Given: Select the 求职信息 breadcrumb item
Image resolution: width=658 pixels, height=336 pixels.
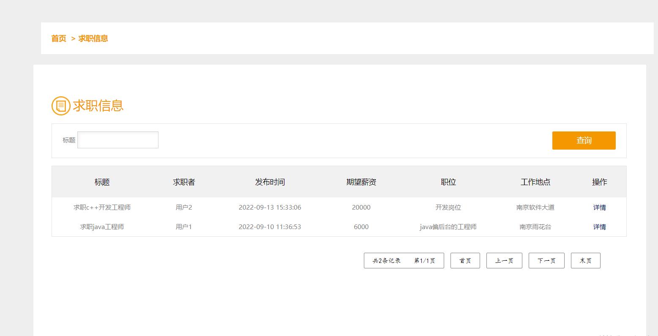Looking at the screenshot, I should (x=93, y=38).
